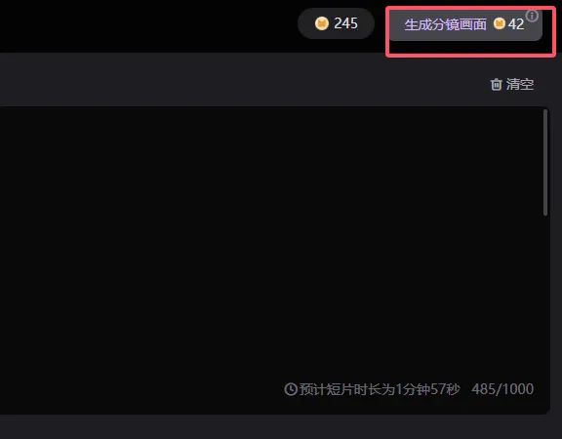The image size is (562, 439).
Task: Click the clock icon before 预计短片时长
Action: click(x=291, y=389)
